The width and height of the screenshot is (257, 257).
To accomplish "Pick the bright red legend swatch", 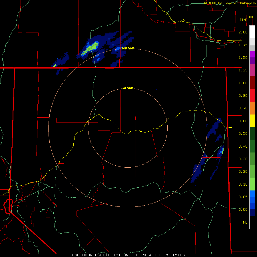I will click(x=252, y=95).
